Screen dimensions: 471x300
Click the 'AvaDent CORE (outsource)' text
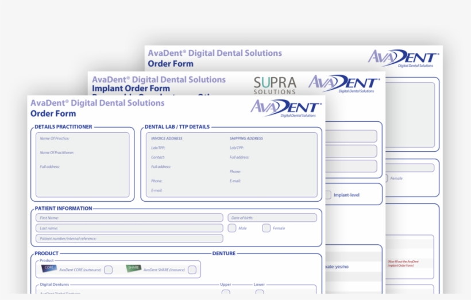[x=80, y=270]
